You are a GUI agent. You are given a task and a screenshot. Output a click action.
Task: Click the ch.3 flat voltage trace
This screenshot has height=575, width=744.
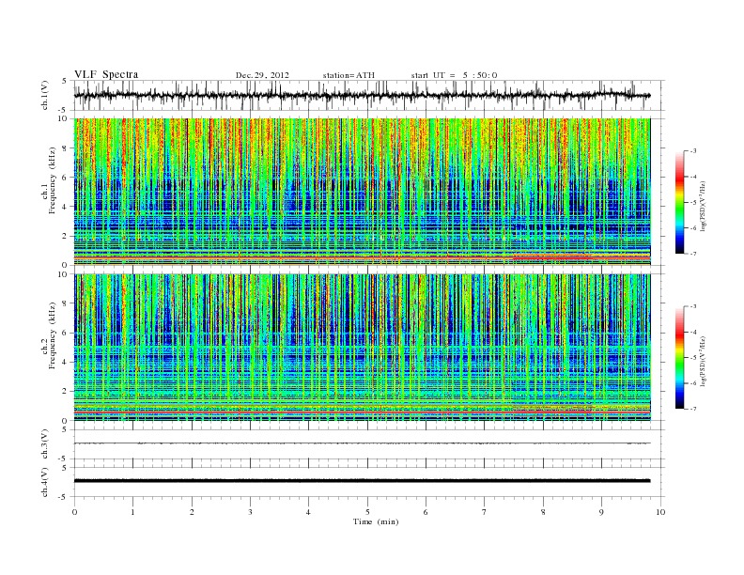pos(362,443)
